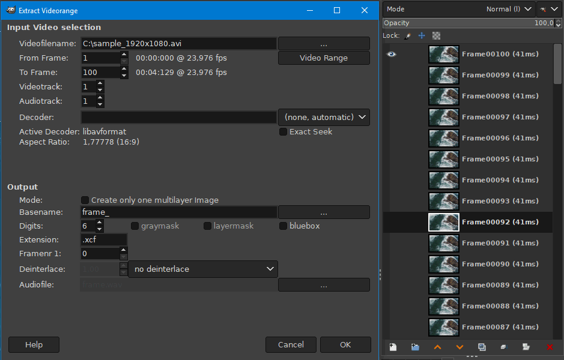
Task: Browse for Audiofile with the ... button
Action: pyautogui.click(x=324, y=285)
